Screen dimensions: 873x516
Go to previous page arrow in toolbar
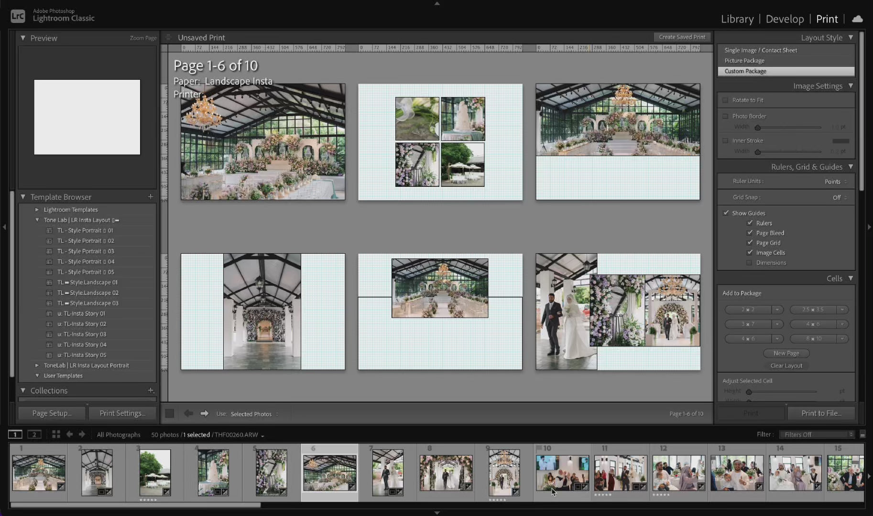pos(188,414)
